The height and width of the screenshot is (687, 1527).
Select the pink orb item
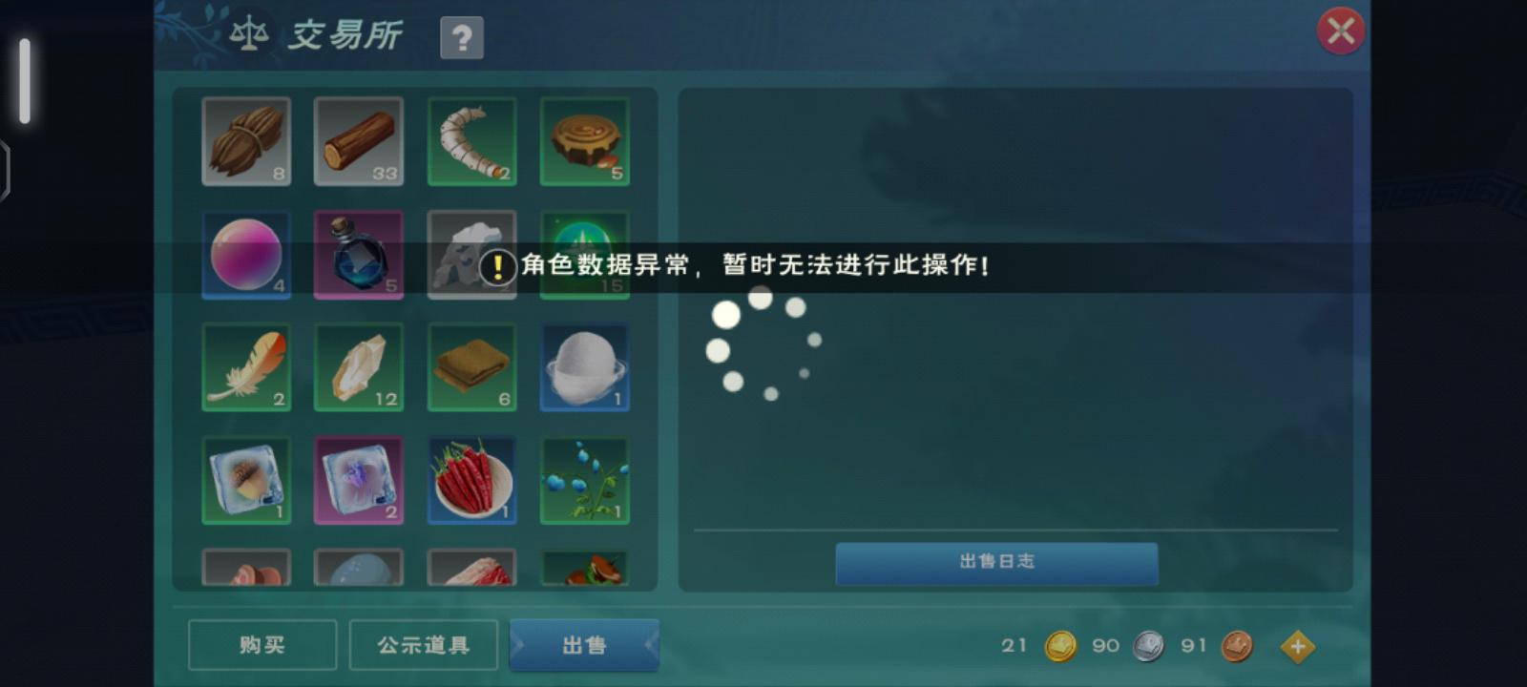coord(246,255)
